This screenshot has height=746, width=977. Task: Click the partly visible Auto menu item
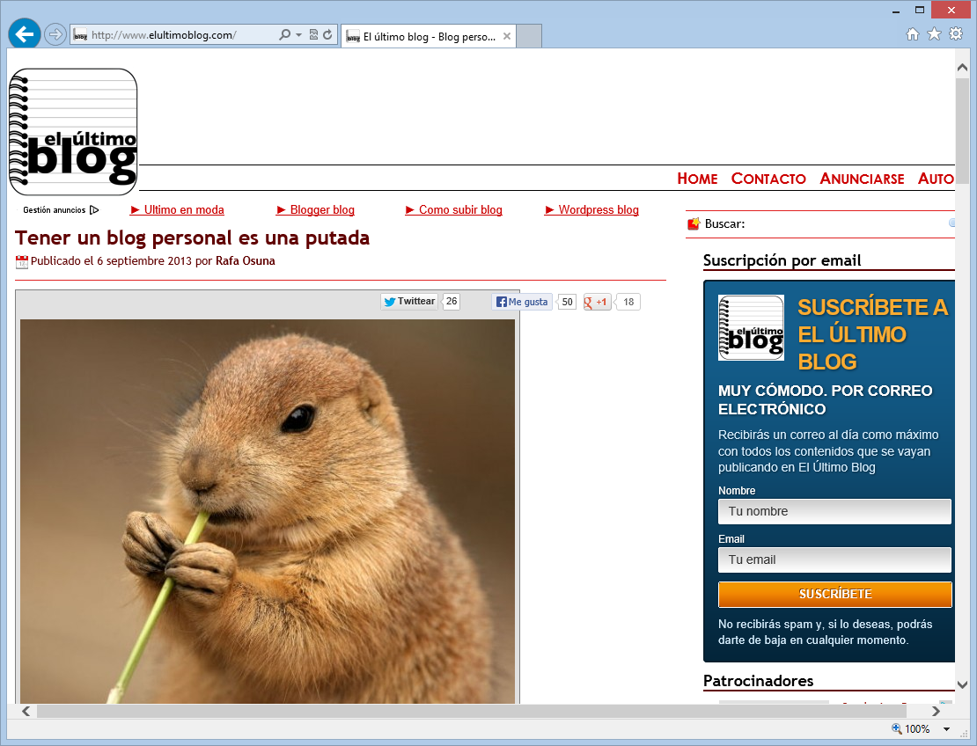click(936, 179)
